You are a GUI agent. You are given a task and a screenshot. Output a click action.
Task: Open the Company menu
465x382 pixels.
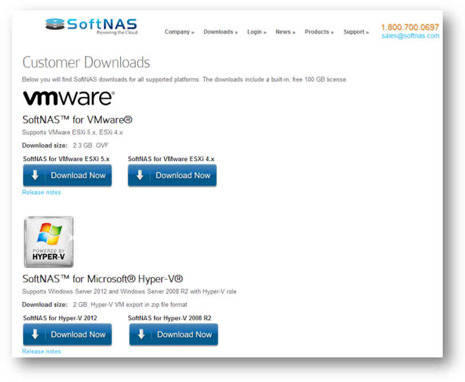coord(179,32)
